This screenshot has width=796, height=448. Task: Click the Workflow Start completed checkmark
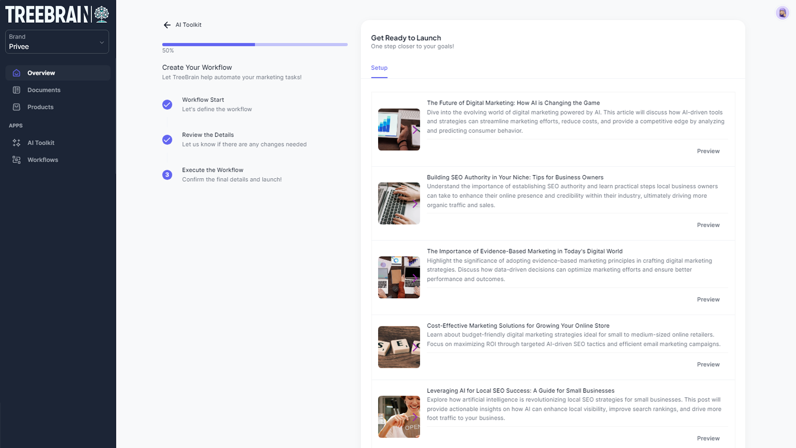[167, 105]
